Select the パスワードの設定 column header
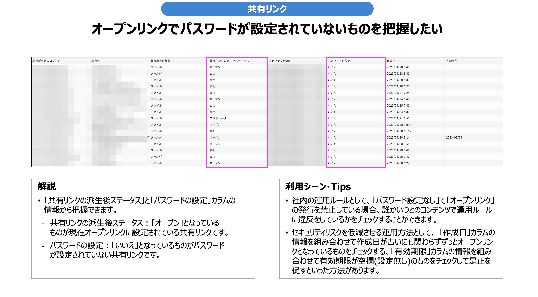 tap(339, 61)
